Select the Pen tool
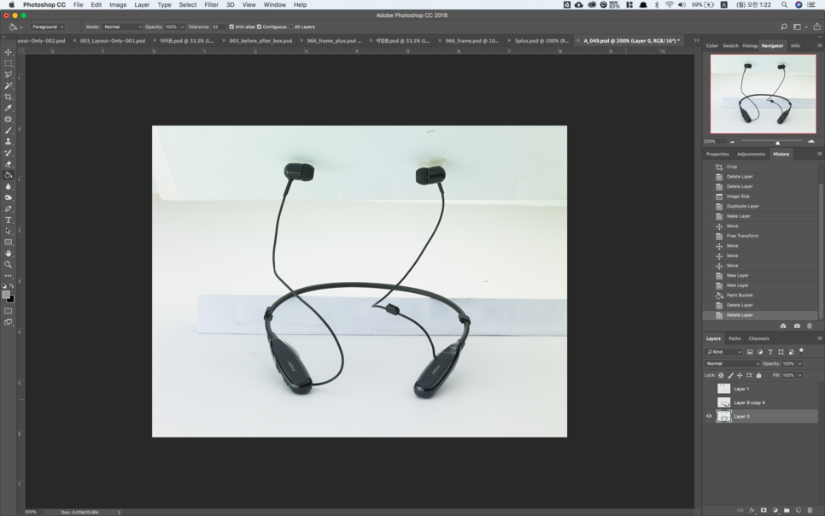Screen dimensions: 825x516 pyautogui.click(x=8, y=209)
